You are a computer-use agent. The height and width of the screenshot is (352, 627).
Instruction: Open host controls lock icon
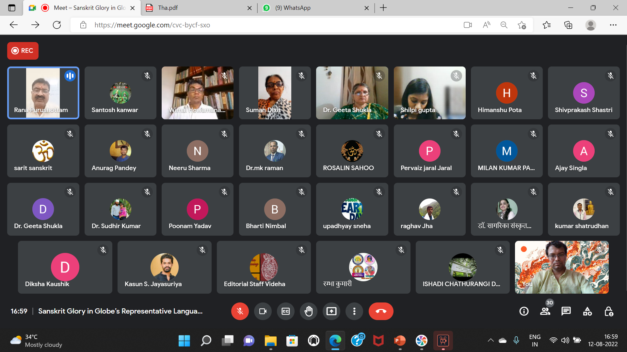pyautogui.click(x=608, y=311)
